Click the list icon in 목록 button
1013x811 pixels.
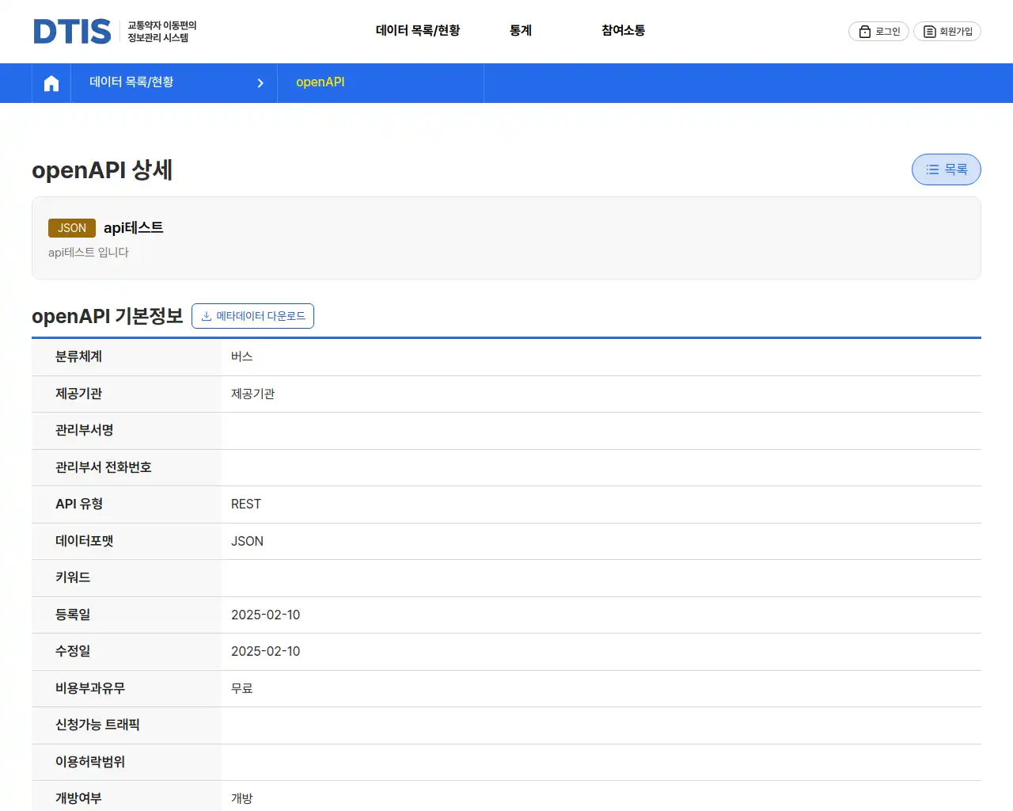click(932, 169)
